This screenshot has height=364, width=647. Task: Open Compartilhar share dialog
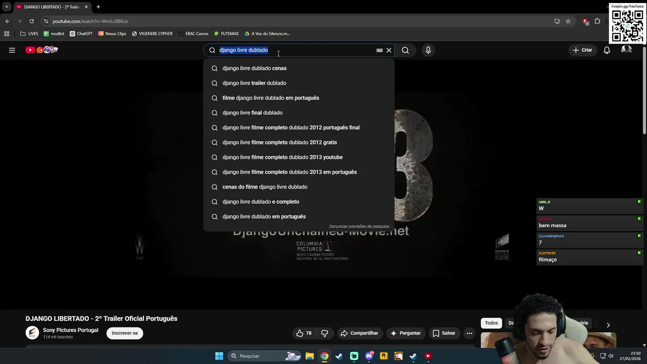tap(359, 333)
